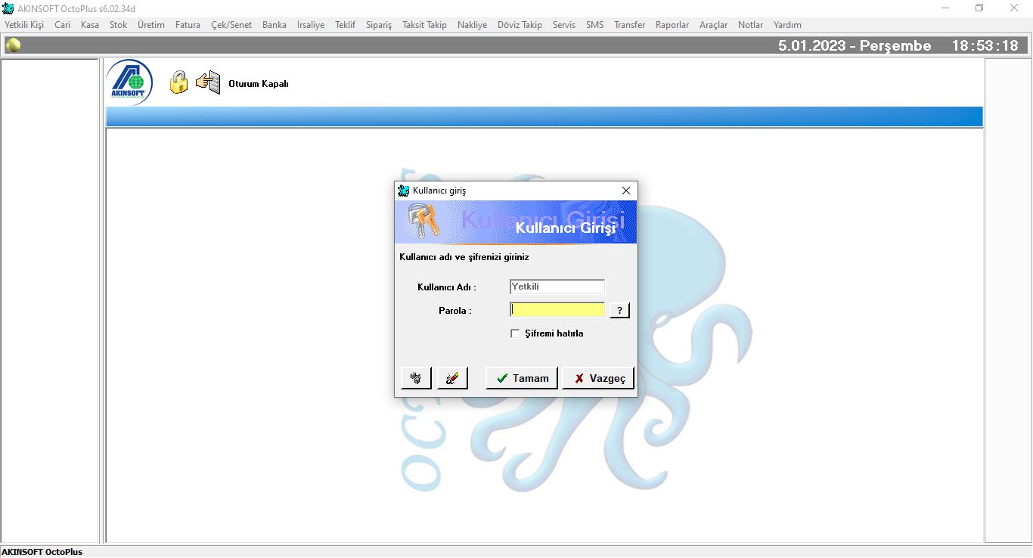This screenshot has width=1033, height=558.
Task: Confirm login with the Tamam button
Action: 522,378
